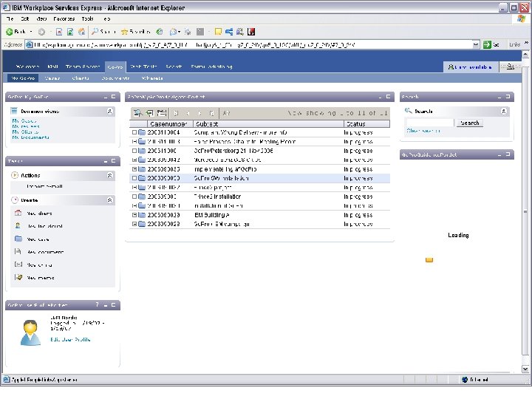
Task: Click the availability status button
Action: point(470,66)
